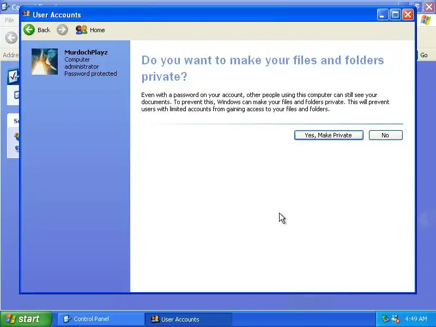This screenshot has width=436, height=327.
Task: Click Back arrow in Control Panel window
Action: (x=11, y=38)
